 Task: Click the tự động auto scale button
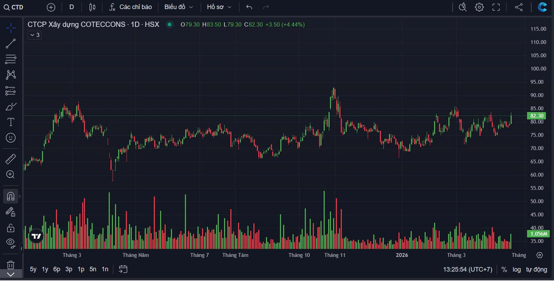tap(537, 269)
